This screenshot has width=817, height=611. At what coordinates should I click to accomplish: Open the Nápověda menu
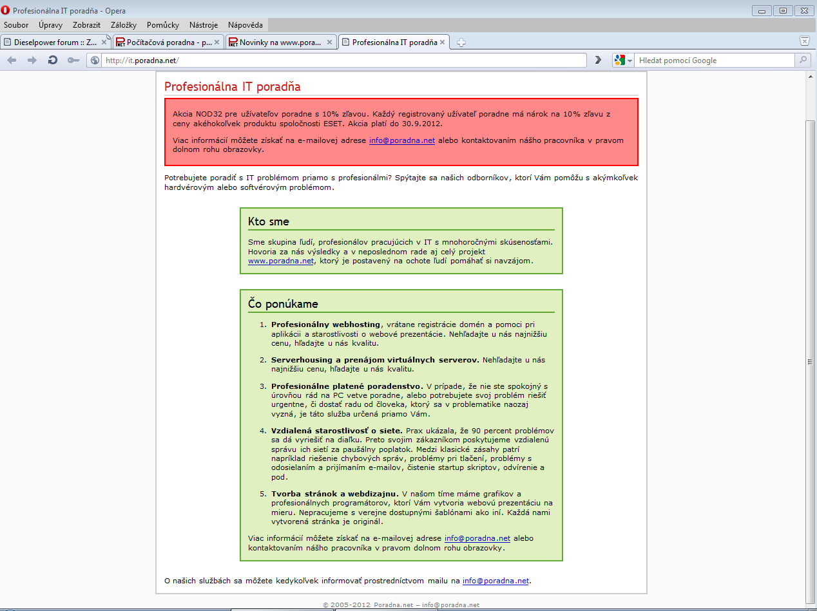(x=245, y=25)
